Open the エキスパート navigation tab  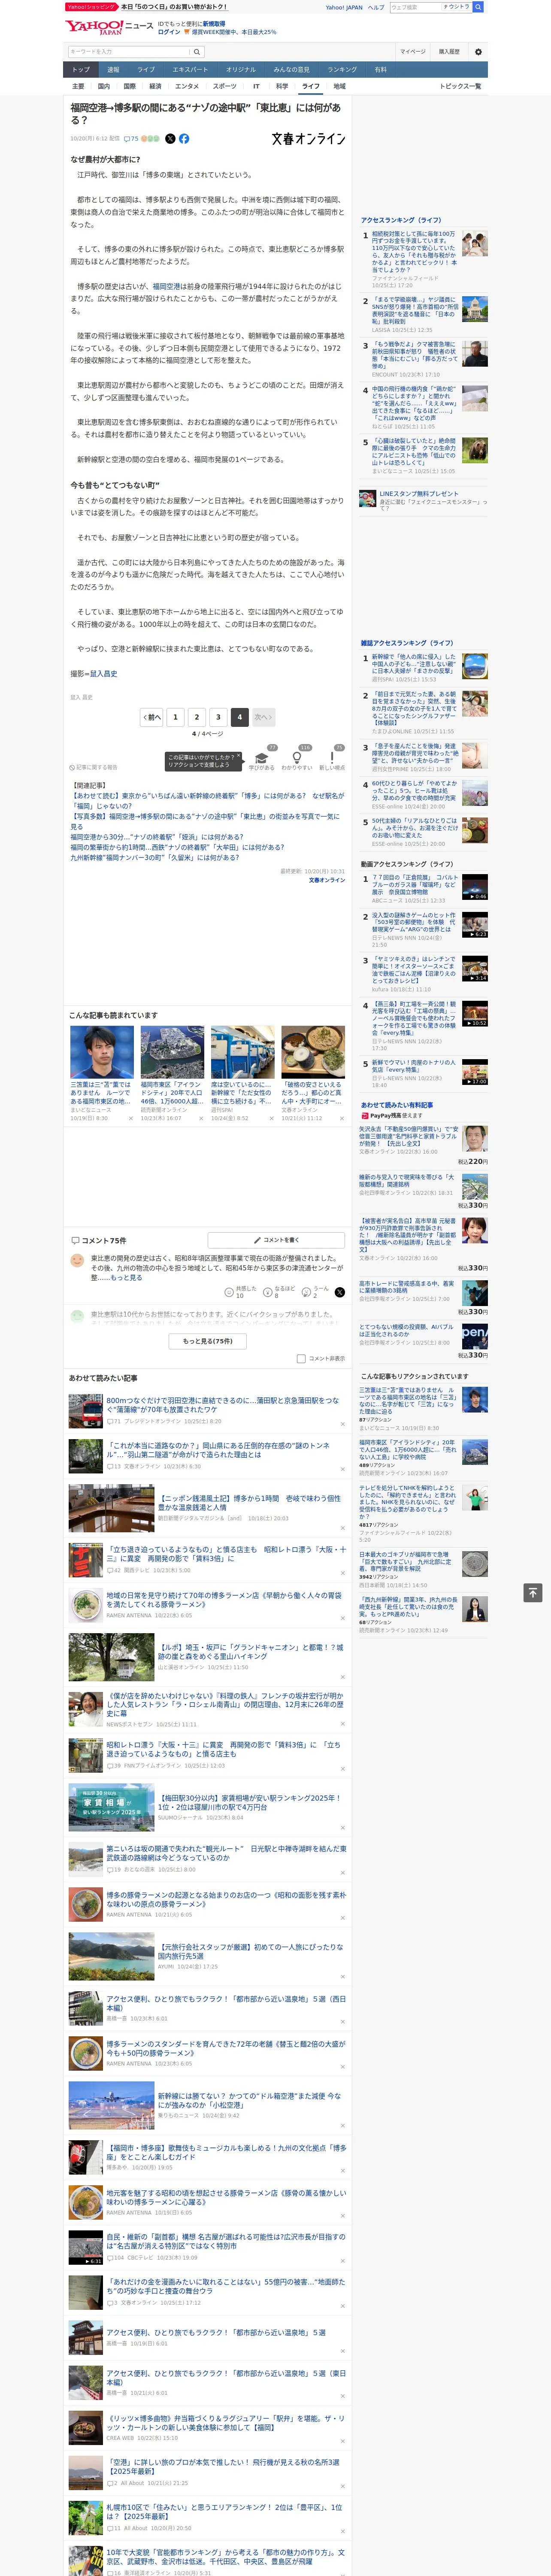pyautogui.click(x=190, y=70)
